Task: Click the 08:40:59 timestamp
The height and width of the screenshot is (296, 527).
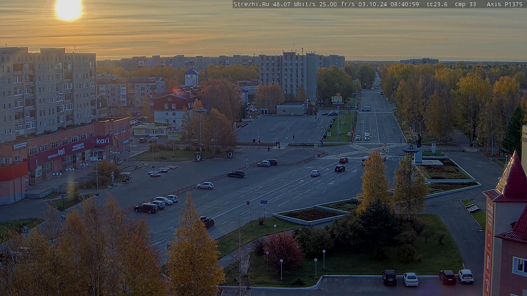Action: pos(405,4)
